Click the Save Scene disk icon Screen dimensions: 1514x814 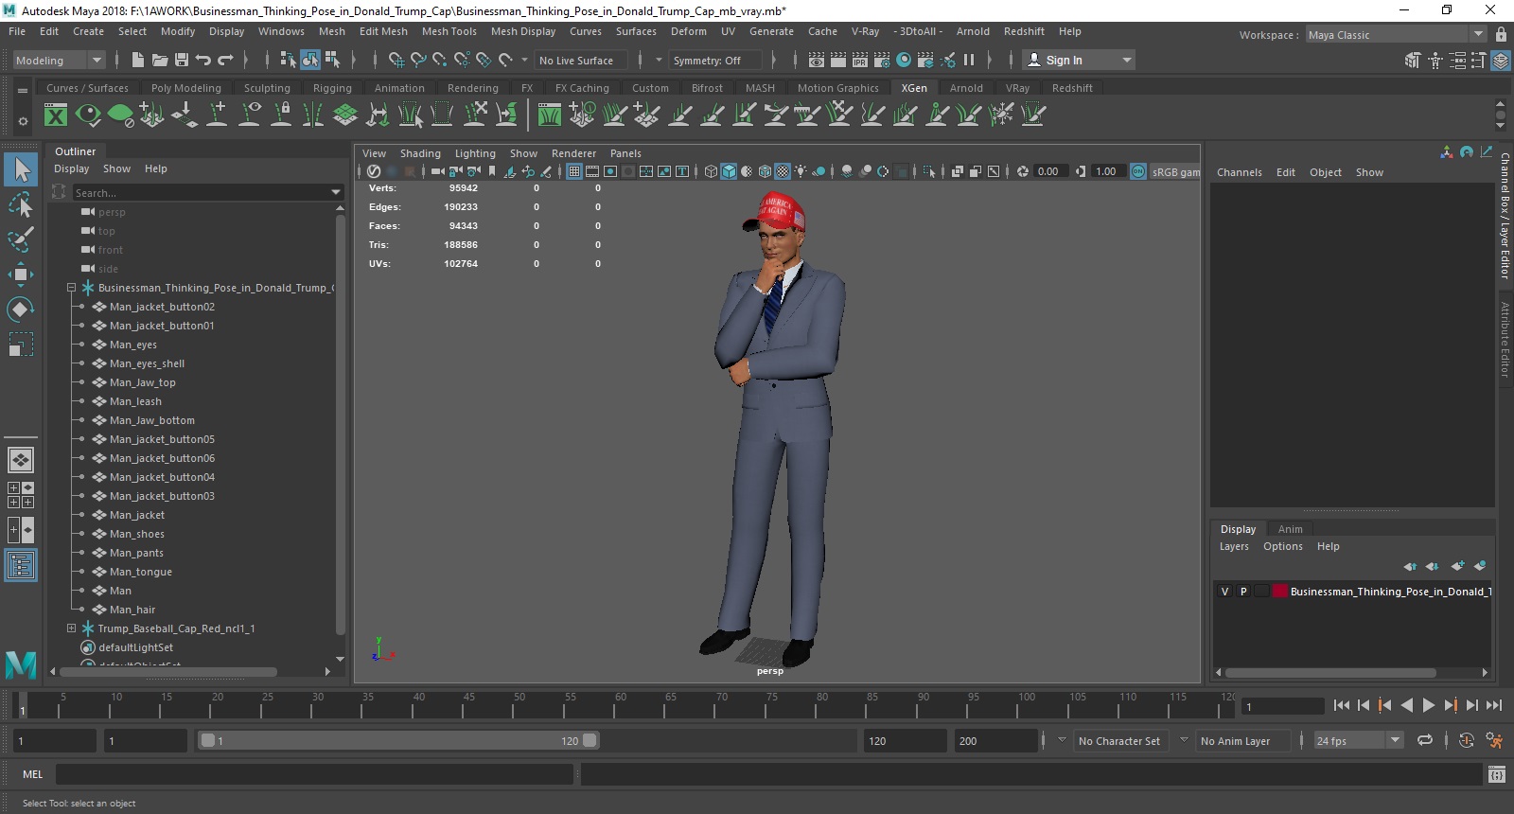(182, 60)
